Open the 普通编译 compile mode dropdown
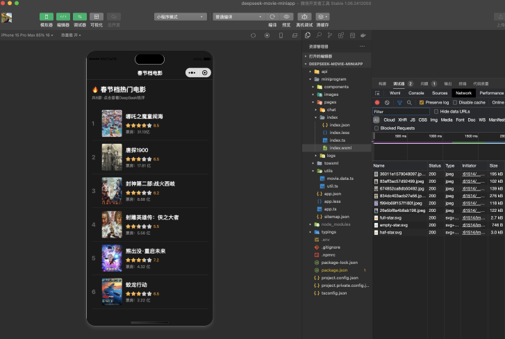 tap(236, 16)
